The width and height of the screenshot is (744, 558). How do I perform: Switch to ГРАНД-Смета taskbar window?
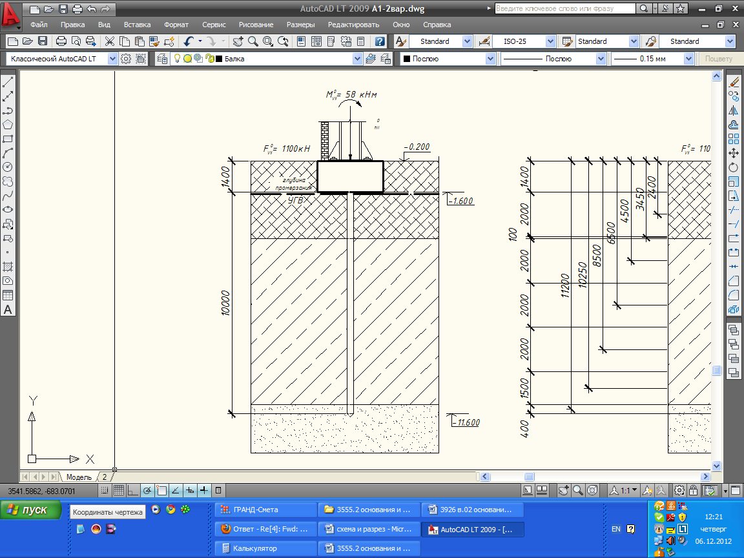(265, 510)
